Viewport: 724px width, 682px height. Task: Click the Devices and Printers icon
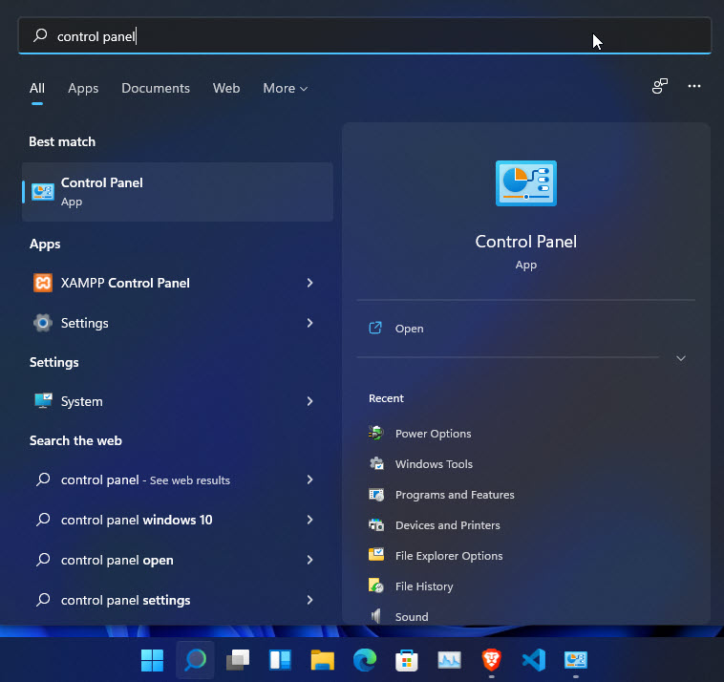[376, 525]
